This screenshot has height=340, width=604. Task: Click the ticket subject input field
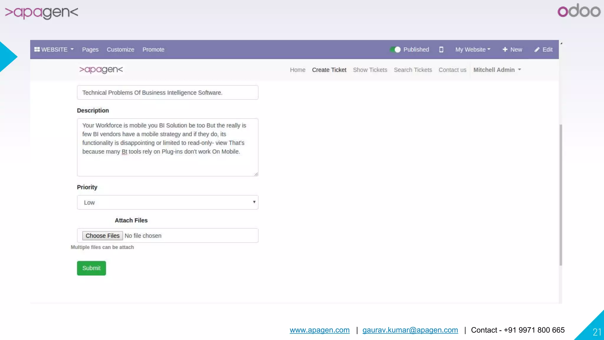(x=168, y=93)
